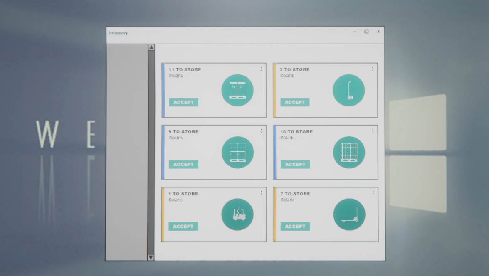Select the stacked pallet icon on 9 To Store
The image size is (489, 276).
[237, 152]
